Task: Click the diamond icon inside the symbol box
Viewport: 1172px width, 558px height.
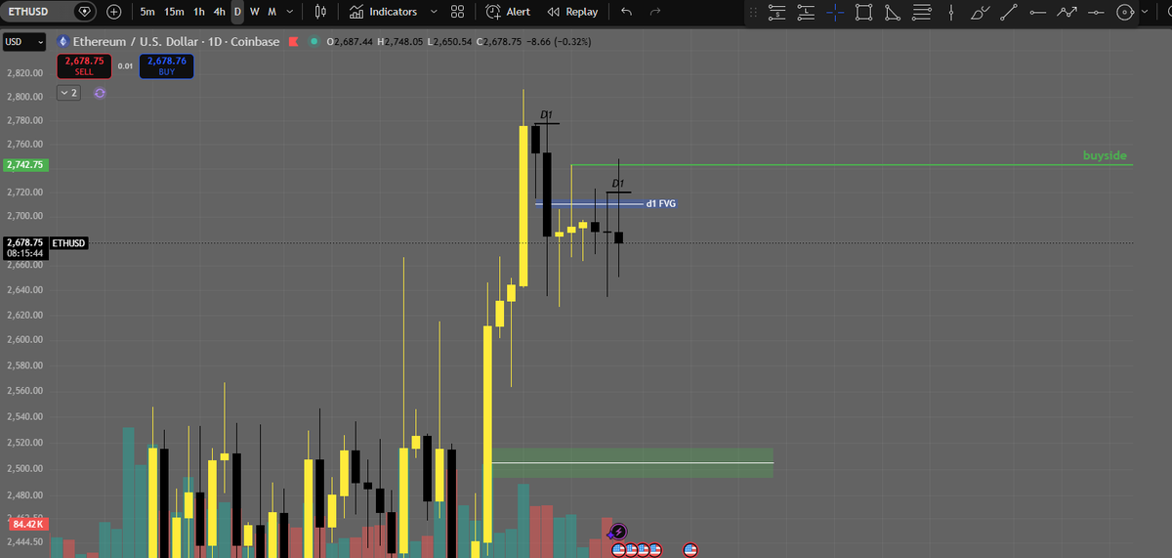Action: point(85,12)
